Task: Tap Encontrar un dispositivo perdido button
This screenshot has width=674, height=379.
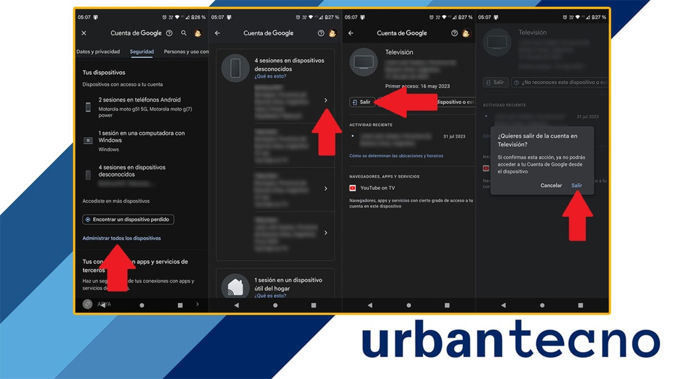Action: click(128, 219)
